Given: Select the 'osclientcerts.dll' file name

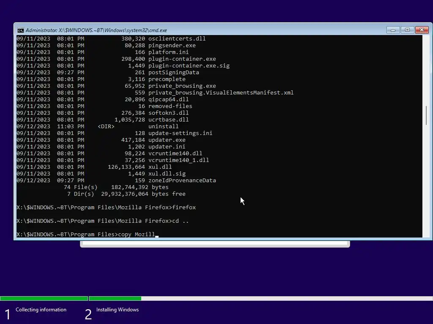Looking at the screenshot, I should click(177, 38).
